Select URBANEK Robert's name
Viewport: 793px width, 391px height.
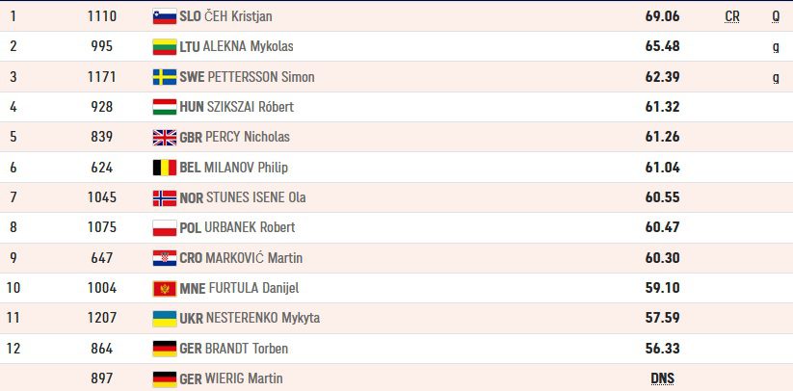click(x=250, y=227)
